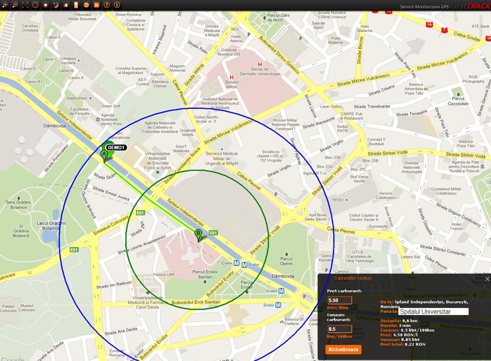Open the RSS feed icon
This screenshot has width=491, height=361.
click(x=96, y=5)
